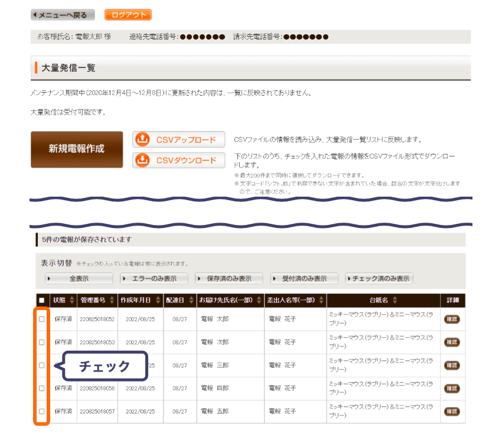
Task: Click recipient name 電報 三郎
Action: (x=215, y=366)
